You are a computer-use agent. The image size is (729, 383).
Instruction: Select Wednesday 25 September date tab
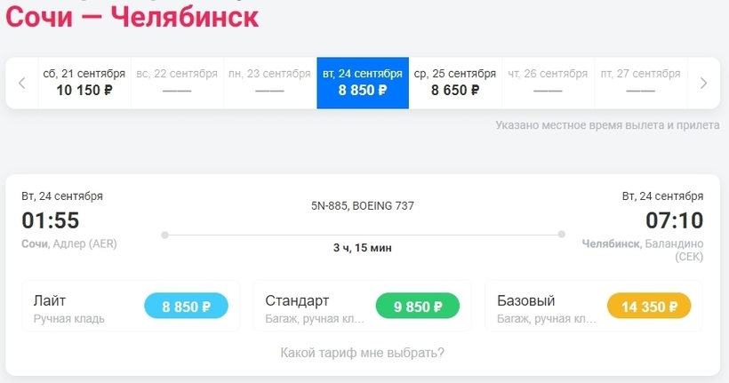455,83
